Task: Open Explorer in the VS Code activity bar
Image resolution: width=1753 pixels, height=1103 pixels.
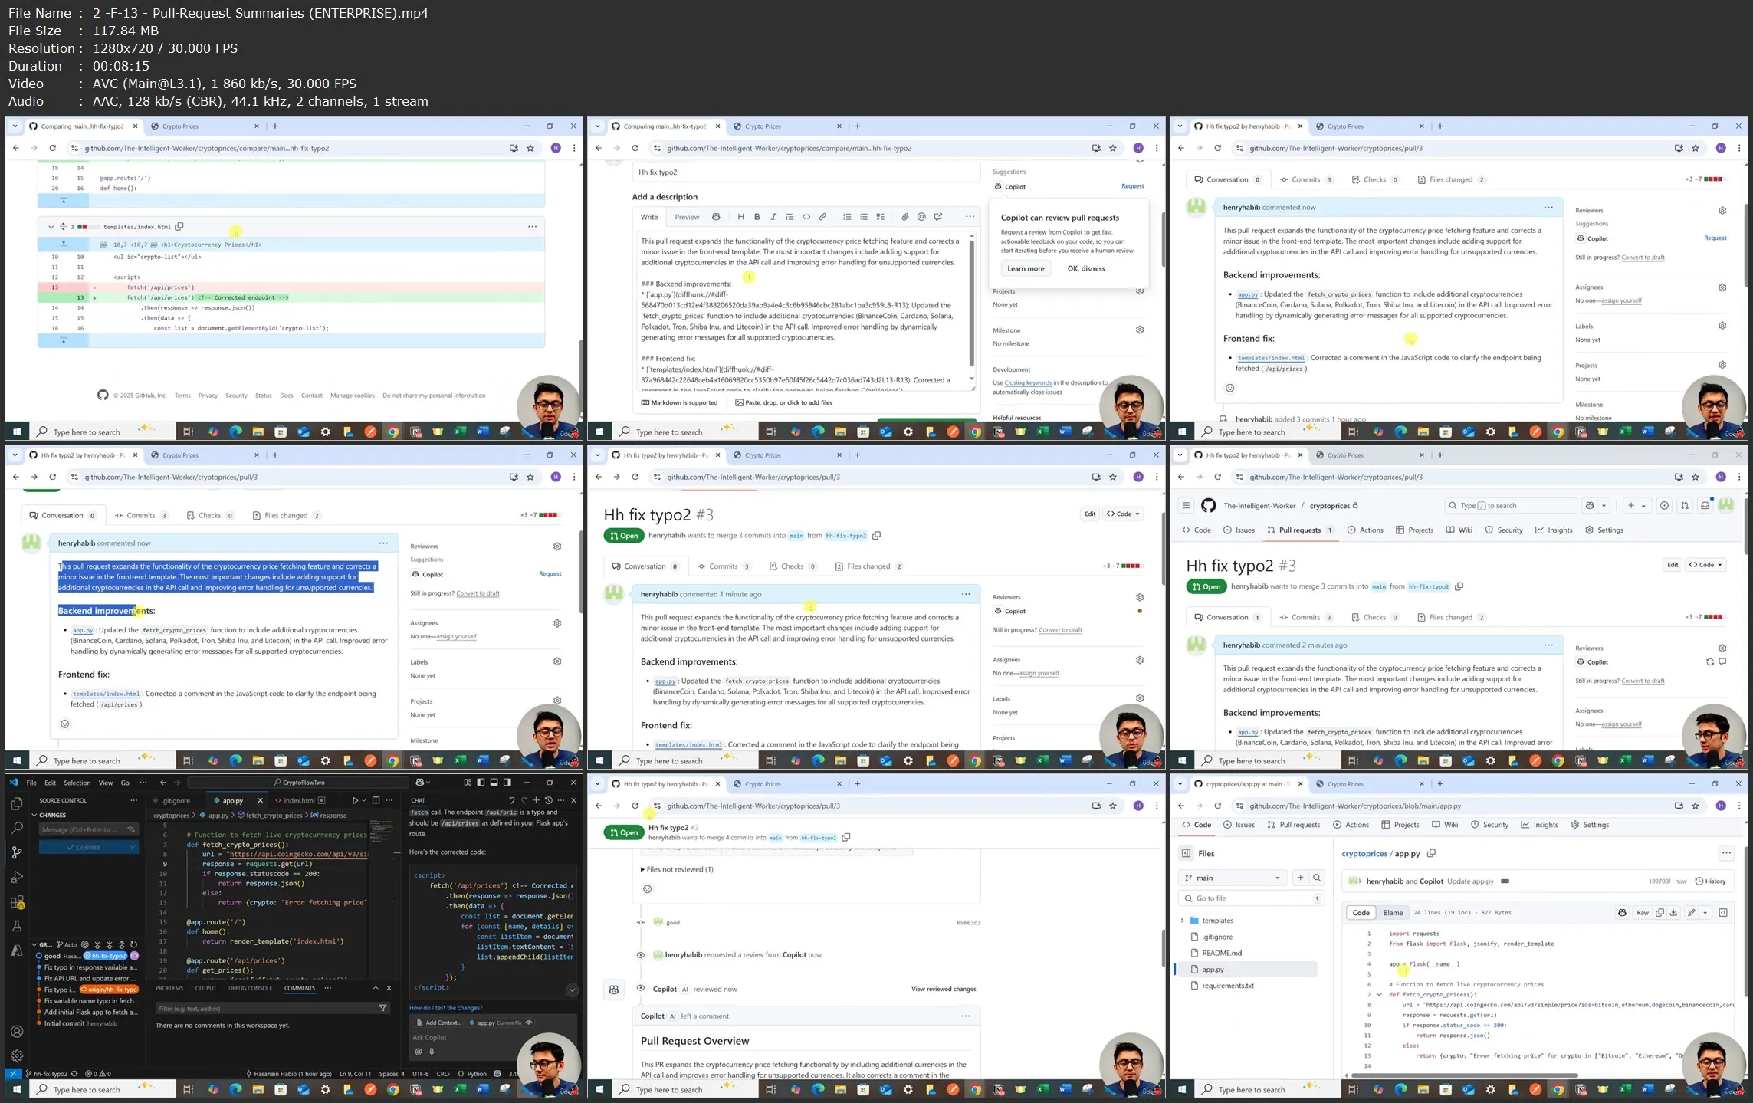Action: (17, 803)
